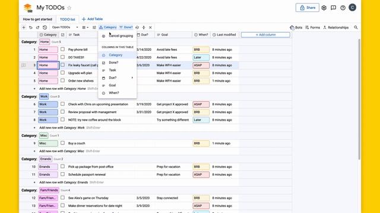Click the Done? checkbox column header icon
This screenshot has width=380, height=213.
tap(62, 35)
